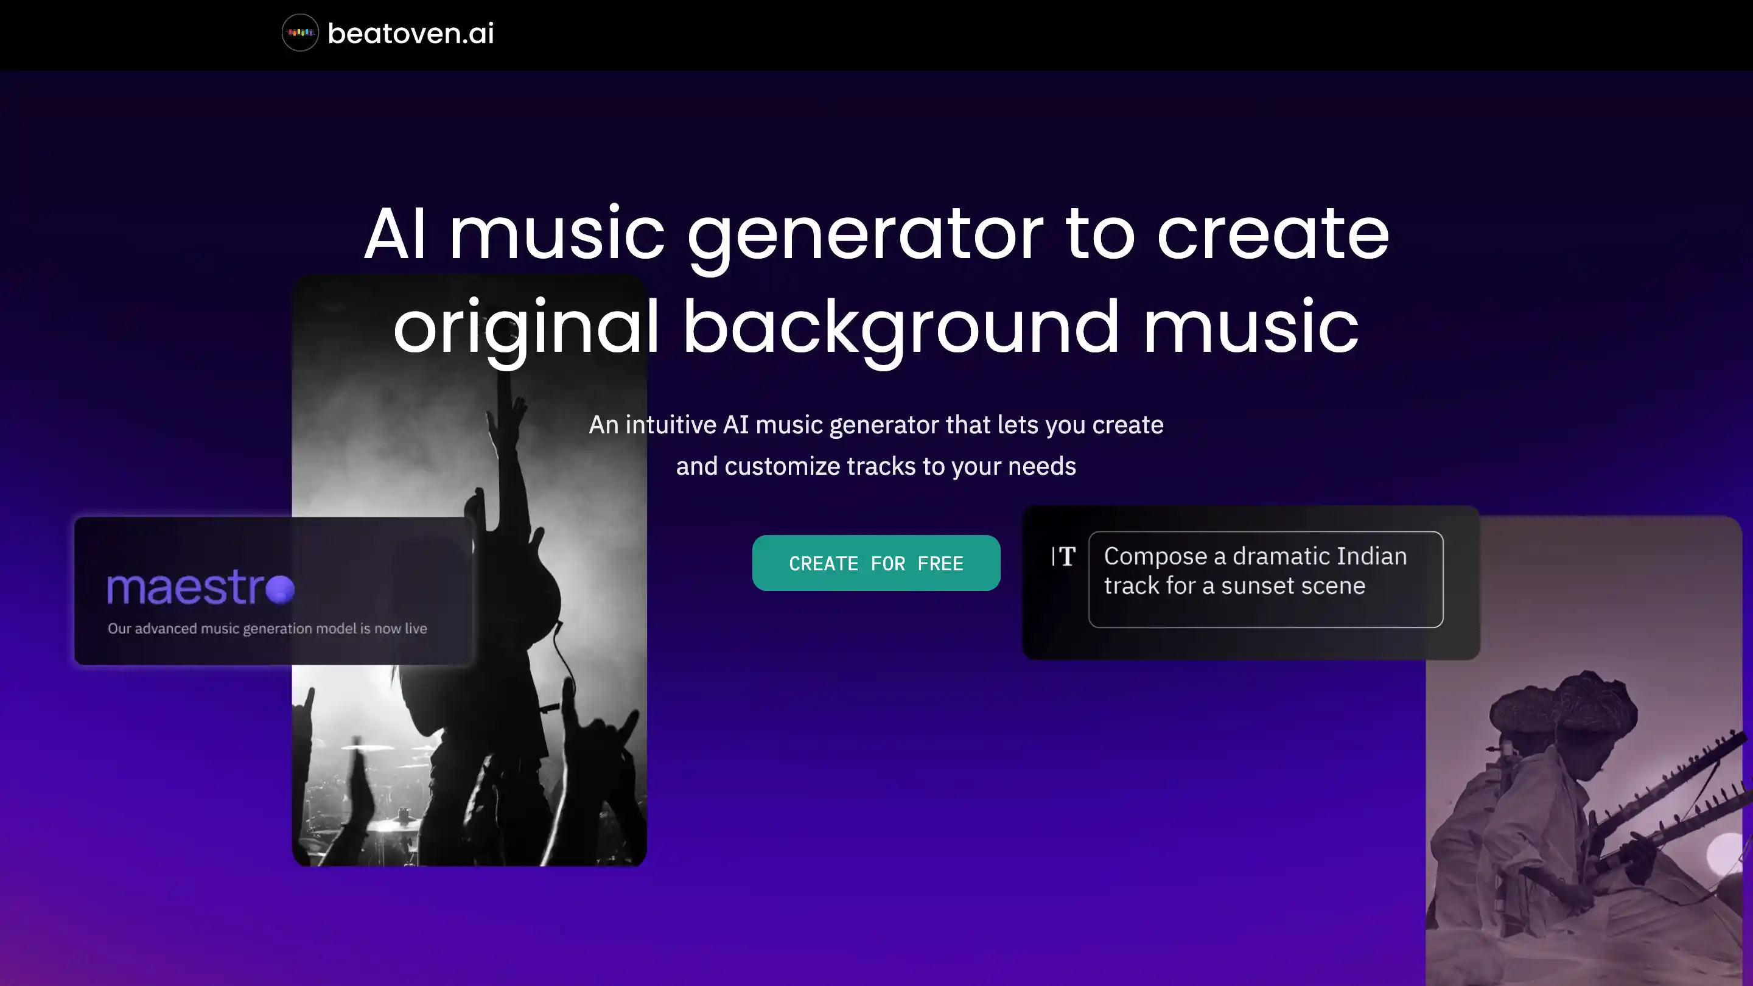This screenshot has width=1753, height=986.
Task: Click 'An intuitive AI music generator' subtitle line
Action: tap(876, 425)
